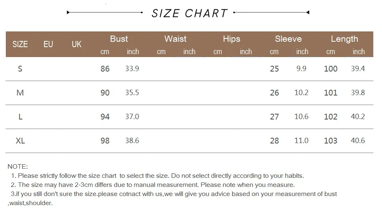The image size is (382, 220).
Task: Select the XL size row label
Action: point(20,141)
